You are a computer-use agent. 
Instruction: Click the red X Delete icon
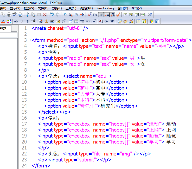(45, 15)
